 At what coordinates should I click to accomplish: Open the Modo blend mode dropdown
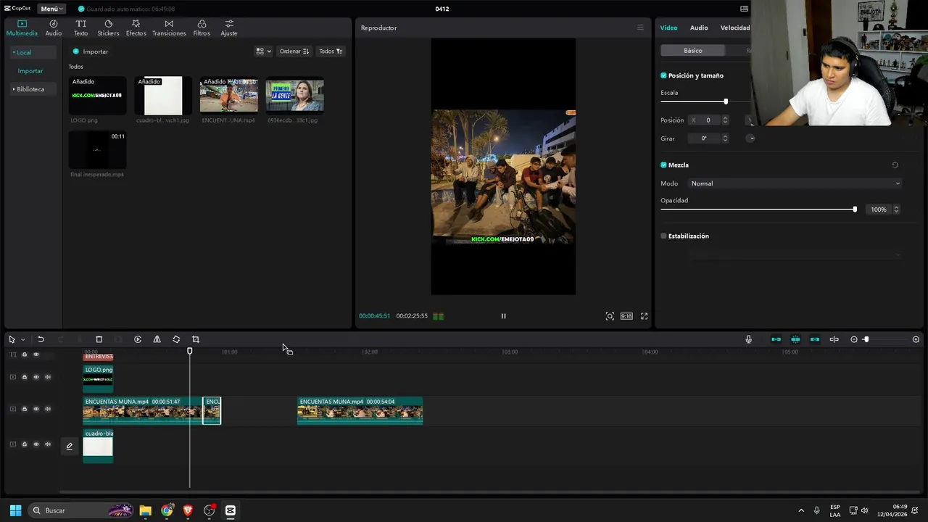[x=795, y=183]
